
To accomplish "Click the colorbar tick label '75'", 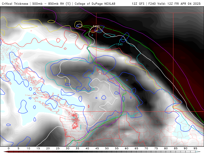I will 156,148.
